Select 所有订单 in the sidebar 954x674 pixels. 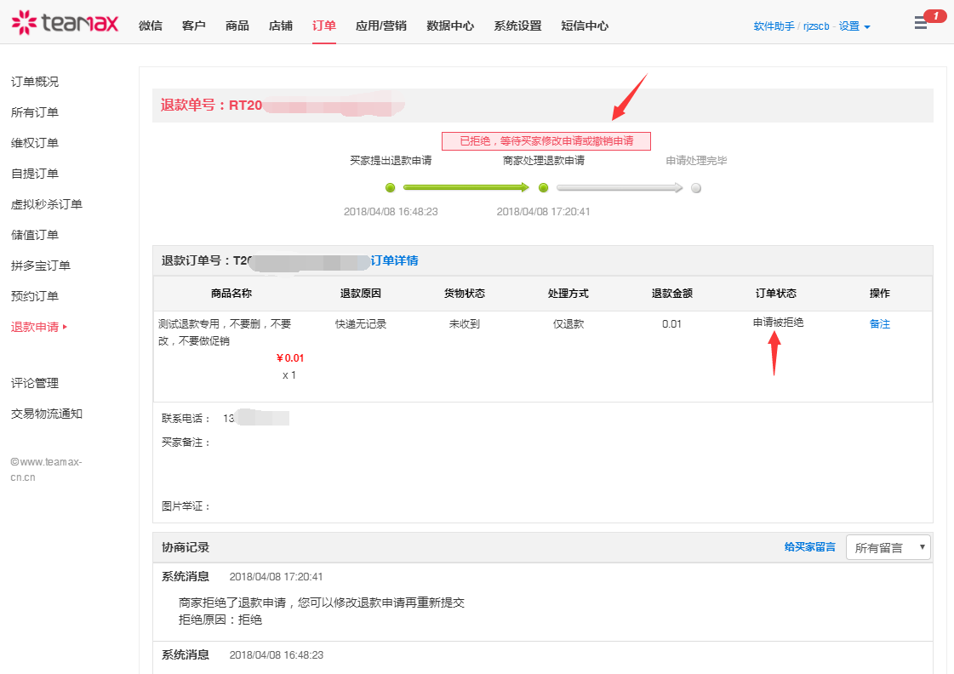pos(35,112)
